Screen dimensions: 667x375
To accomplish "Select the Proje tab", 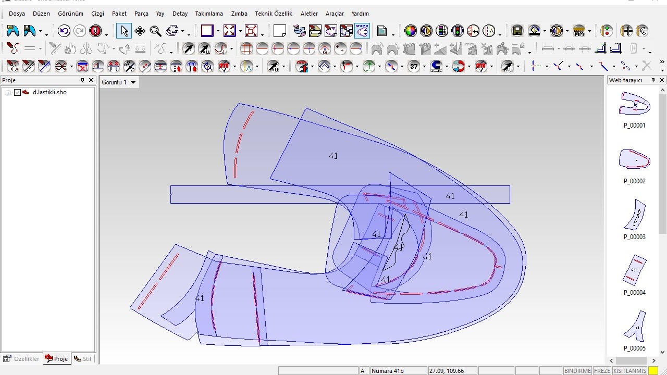I will tap(57, 359).
